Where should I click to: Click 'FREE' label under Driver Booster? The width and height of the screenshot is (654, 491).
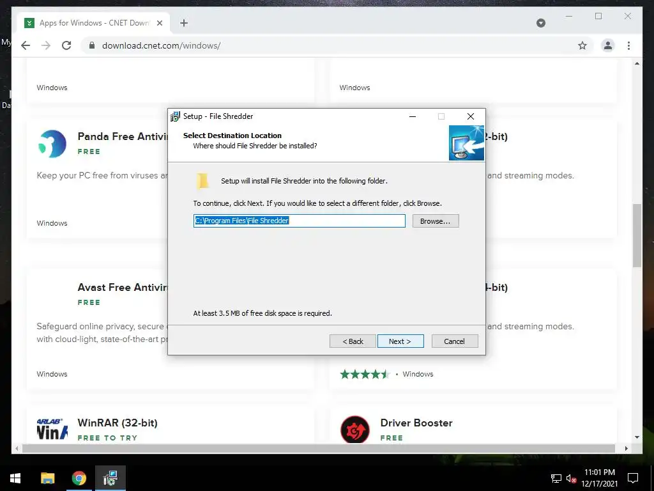coord(392,438)
